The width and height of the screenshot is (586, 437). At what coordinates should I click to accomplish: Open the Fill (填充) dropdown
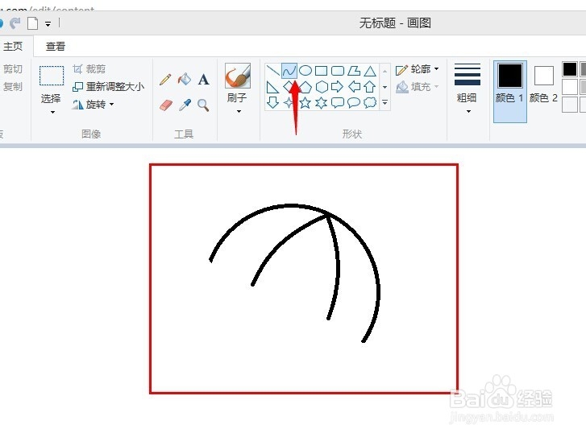[x=417, y=87]
